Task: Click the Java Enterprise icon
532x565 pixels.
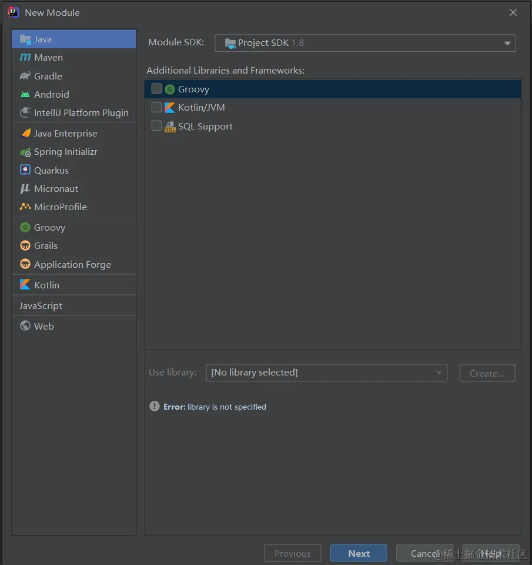Action: pos(25,134)
